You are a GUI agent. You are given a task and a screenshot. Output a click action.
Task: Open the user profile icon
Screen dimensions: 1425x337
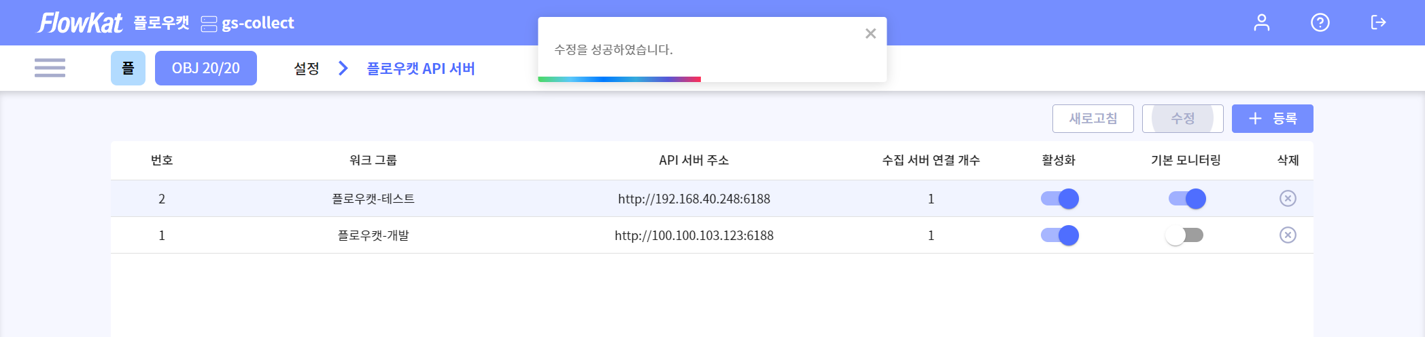coord(1261,23)
